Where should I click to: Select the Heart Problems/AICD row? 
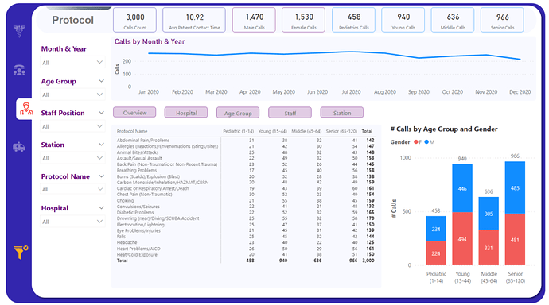[245, 249]
